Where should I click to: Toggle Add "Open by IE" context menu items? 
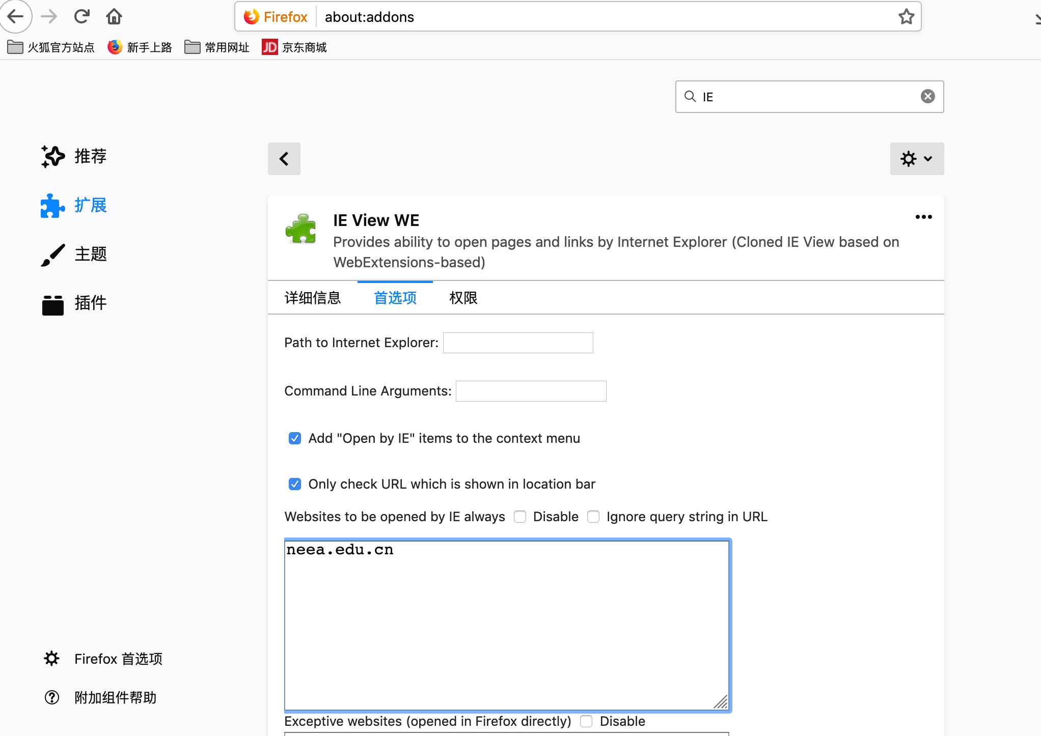tap(295, 438)
